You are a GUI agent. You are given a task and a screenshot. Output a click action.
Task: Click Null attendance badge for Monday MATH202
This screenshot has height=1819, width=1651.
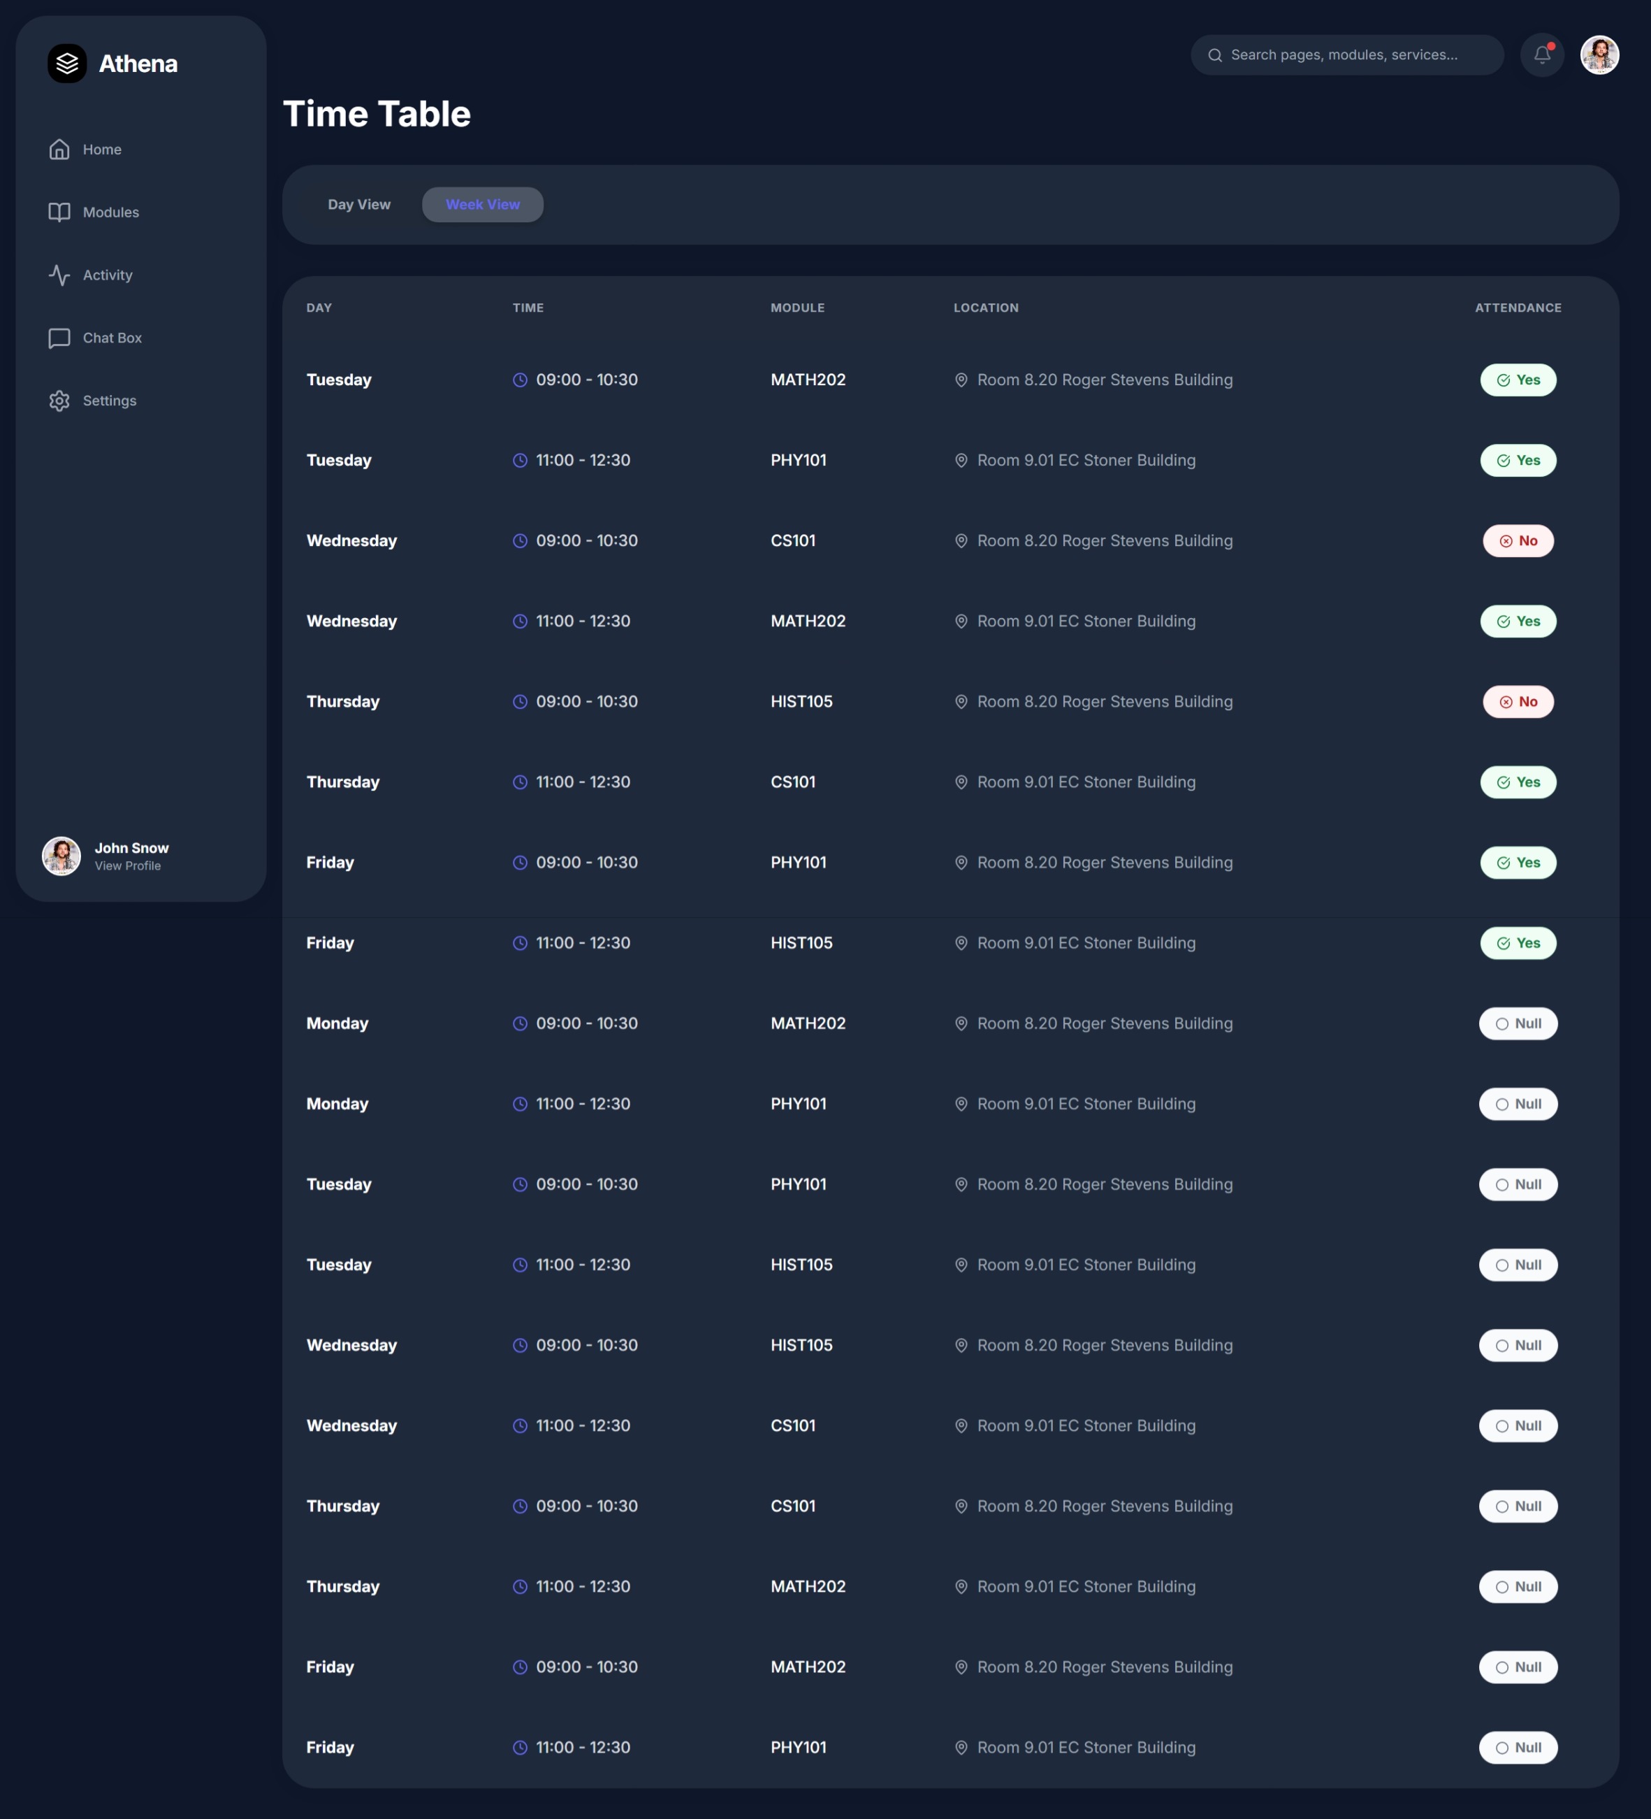tap(1518, 1024)
